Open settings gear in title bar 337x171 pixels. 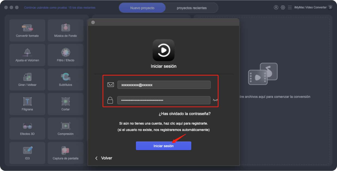[x=283, y=8]
